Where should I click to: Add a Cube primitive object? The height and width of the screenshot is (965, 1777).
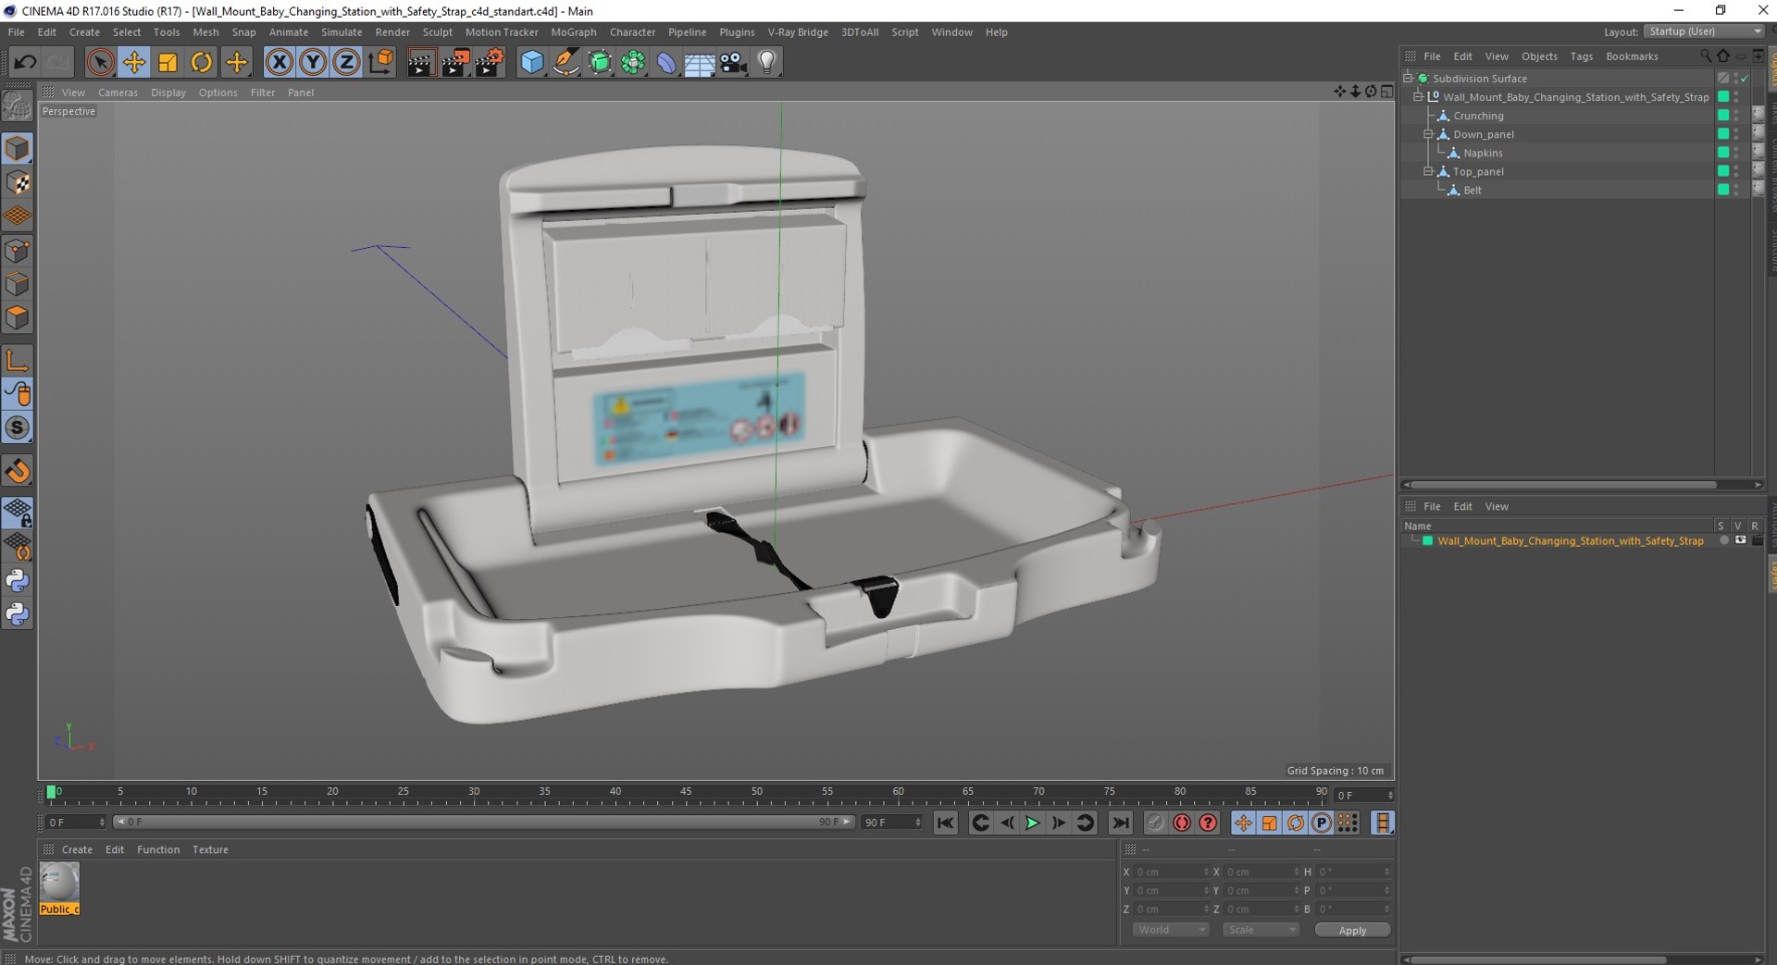point(532,63)
